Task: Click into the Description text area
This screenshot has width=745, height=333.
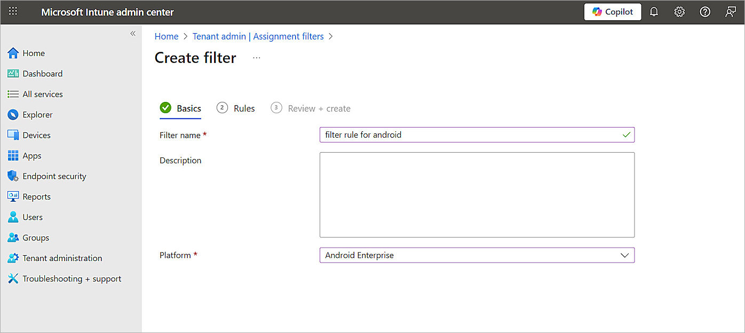Action: (x=477, y=195)
